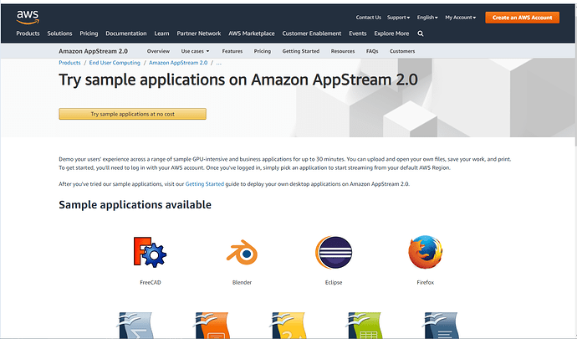
Task: Click the Sample applications available heading
Action: (135, 205)
